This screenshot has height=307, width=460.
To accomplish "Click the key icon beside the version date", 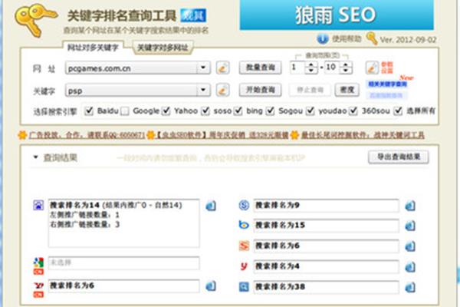I will (x=371, y=38).
